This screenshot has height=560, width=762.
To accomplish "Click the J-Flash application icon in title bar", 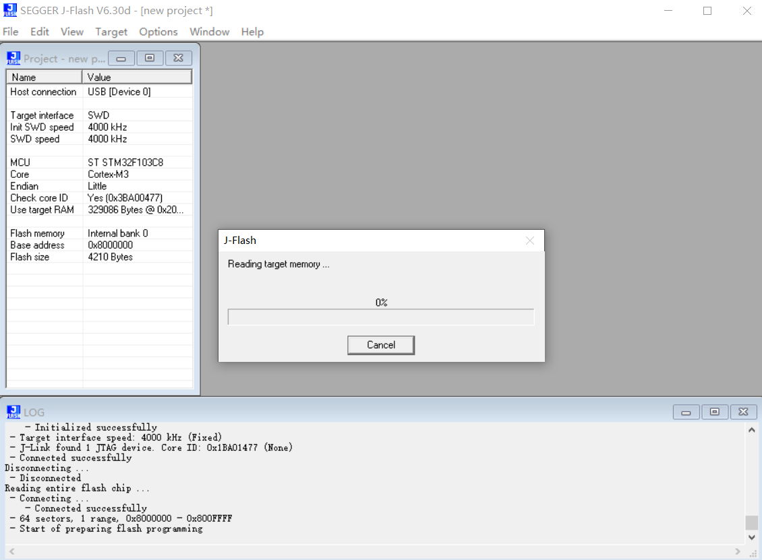I will click(9, 10).
